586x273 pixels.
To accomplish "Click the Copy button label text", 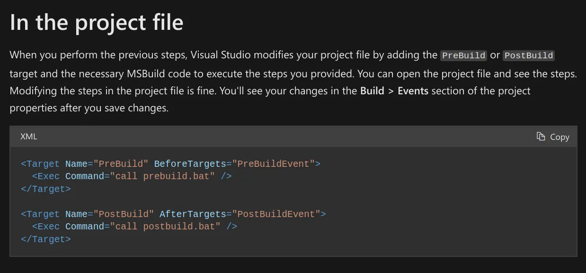I will tap(559, 136).
